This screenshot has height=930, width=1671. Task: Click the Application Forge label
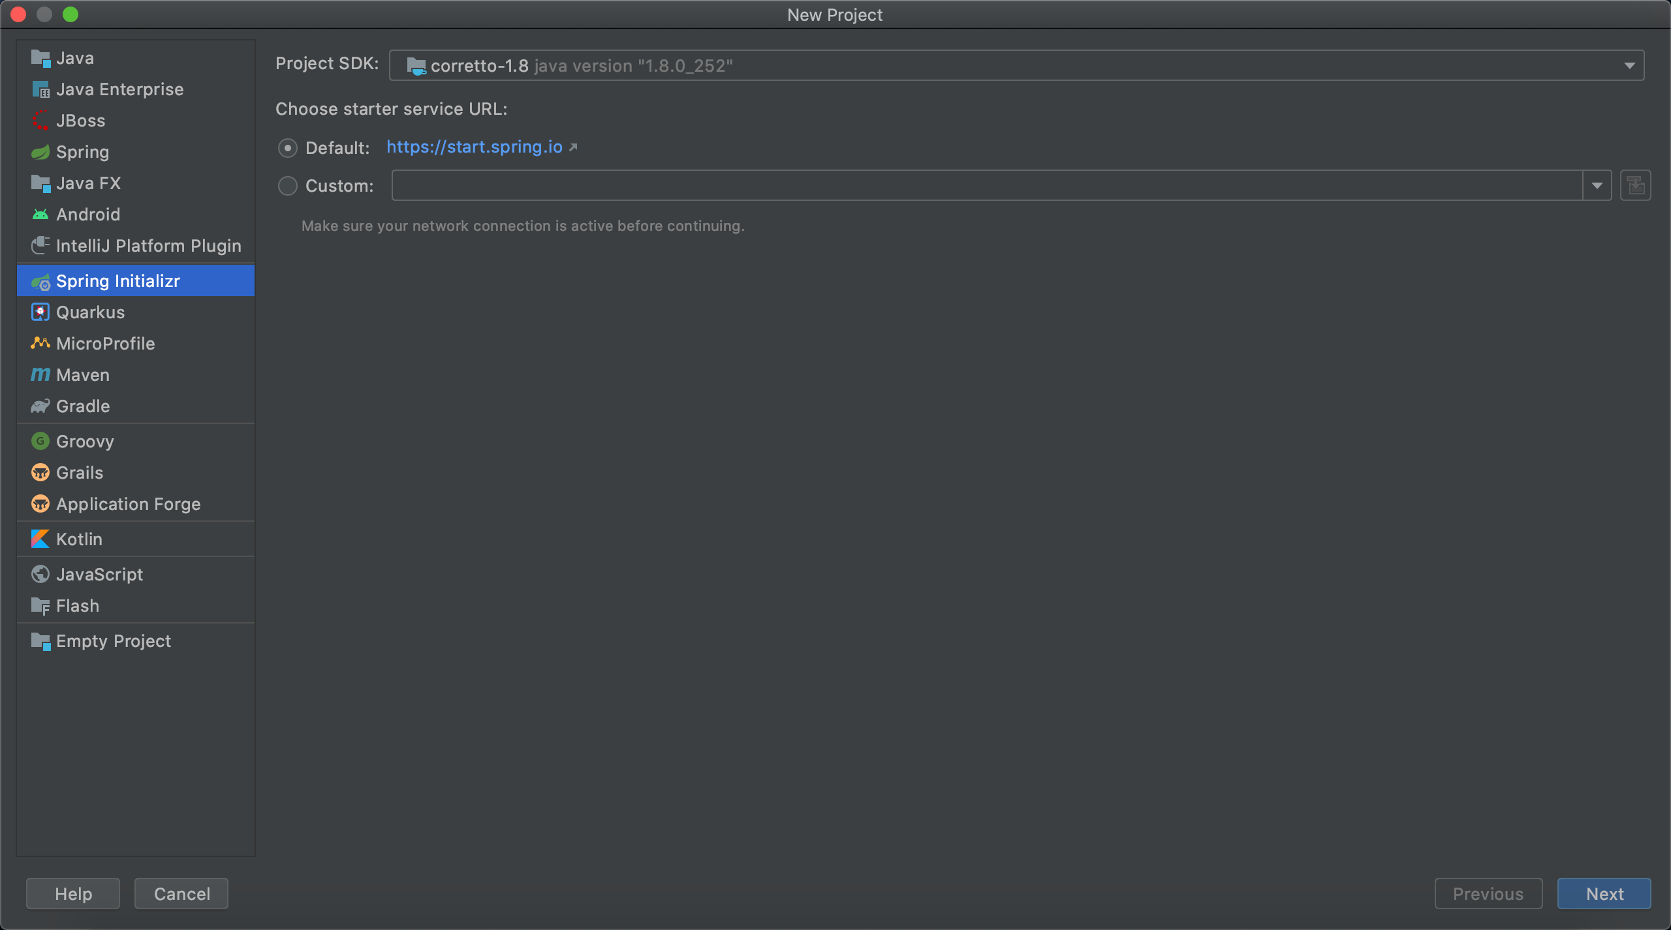tap(129, 504)
